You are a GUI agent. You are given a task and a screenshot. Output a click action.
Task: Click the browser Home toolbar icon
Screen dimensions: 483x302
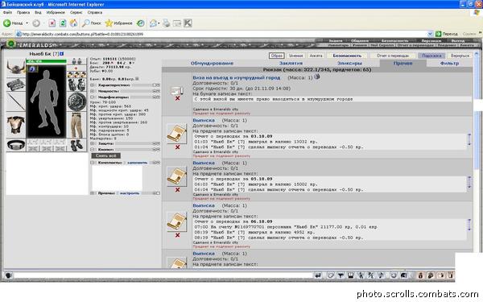pos(73,23)
